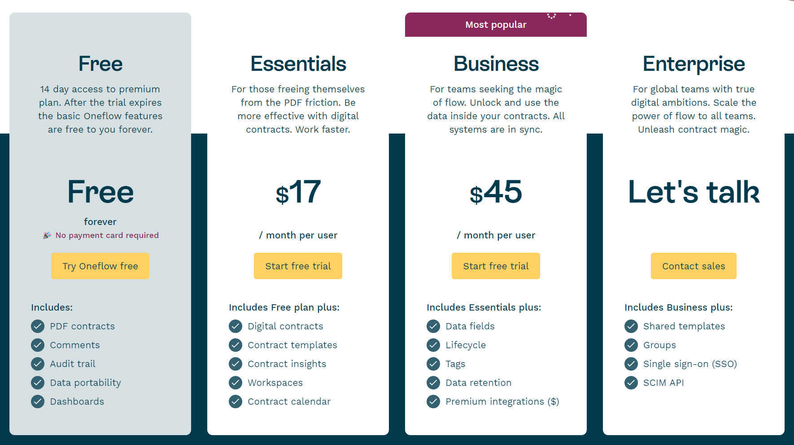Click the Try Oneflow free button
Image resolution: width=794 pixels, height=445 pixels.
coord(100,266)
